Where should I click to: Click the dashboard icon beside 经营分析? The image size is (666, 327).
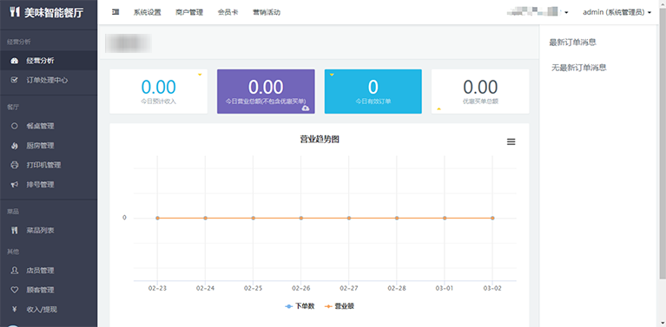click(x=15, y=61)
